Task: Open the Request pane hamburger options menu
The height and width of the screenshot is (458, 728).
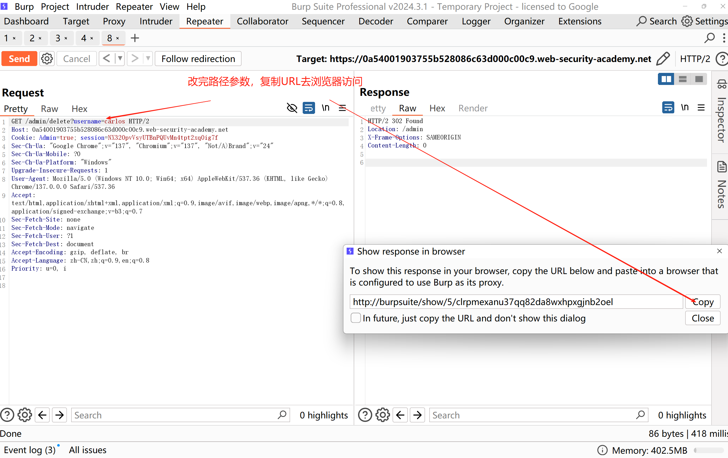Action: click(x=342, y=108)
